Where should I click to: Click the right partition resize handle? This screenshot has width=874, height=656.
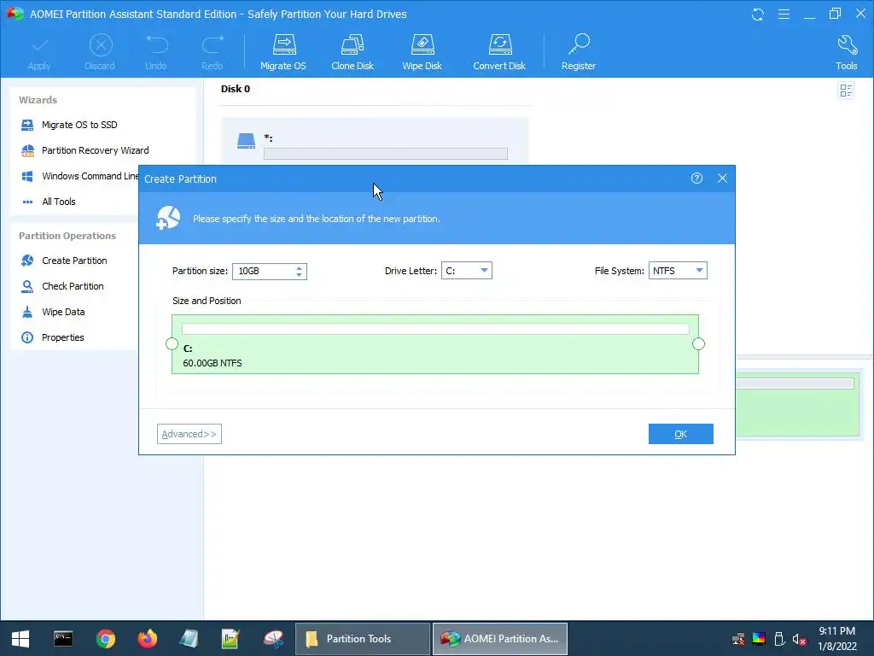tap(698, 344)
